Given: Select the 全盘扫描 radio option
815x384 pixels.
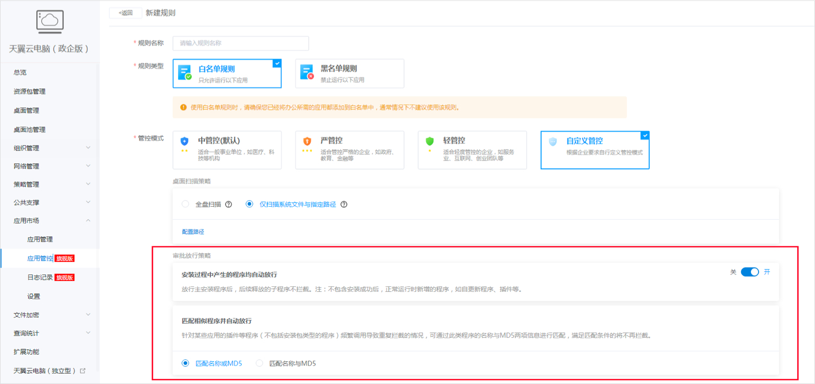Looking at the screenshot, I should point(185,204).
